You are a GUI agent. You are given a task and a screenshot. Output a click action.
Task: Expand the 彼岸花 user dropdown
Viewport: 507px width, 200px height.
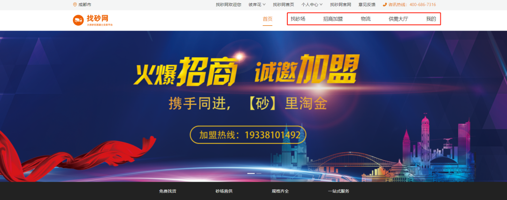coord(257,5)
